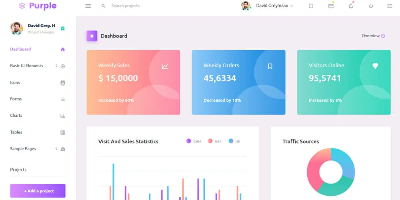Click the contacts icon beside Icons
This screenshot has height=200, width=400.
tap(63, 83)
